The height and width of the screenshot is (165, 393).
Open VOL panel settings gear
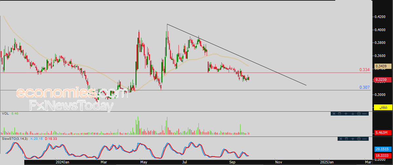pos(359,114)
